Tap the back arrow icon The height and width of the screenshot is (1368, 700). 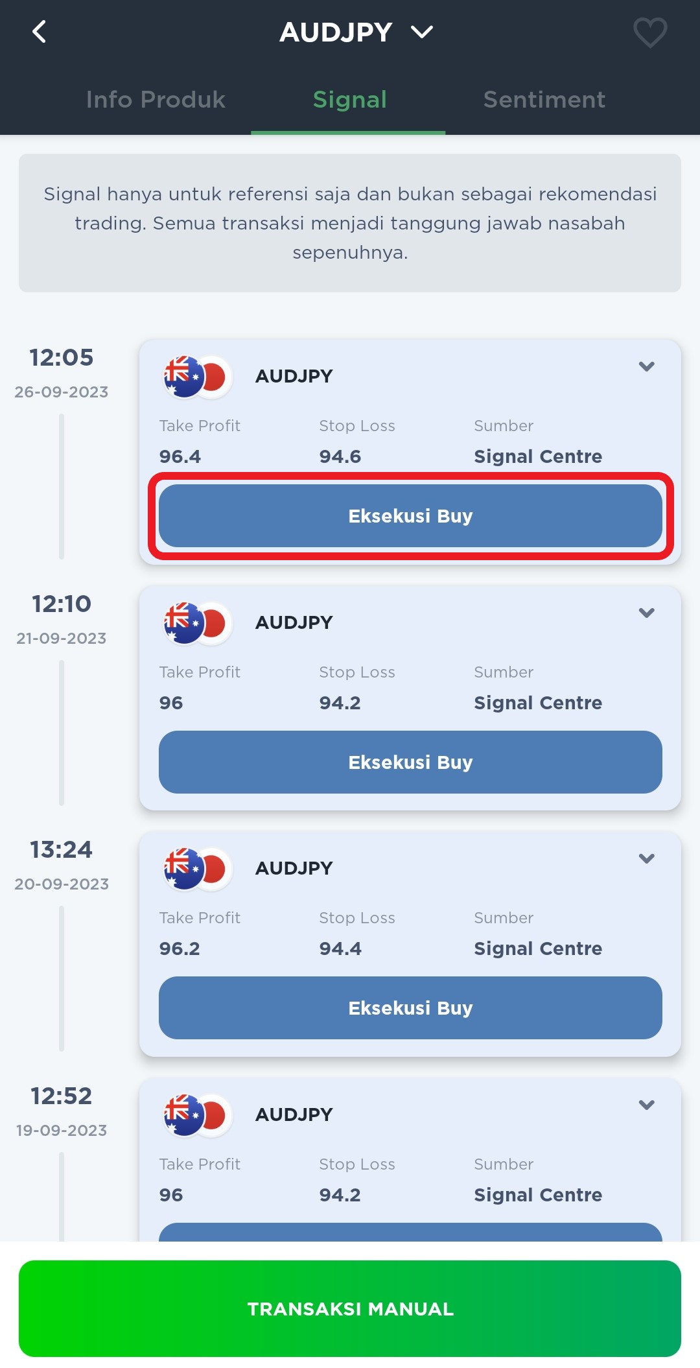[40, 32]
